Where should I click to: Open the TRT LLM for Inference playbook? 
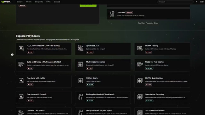pyautogui.click(x=162, y=111)
